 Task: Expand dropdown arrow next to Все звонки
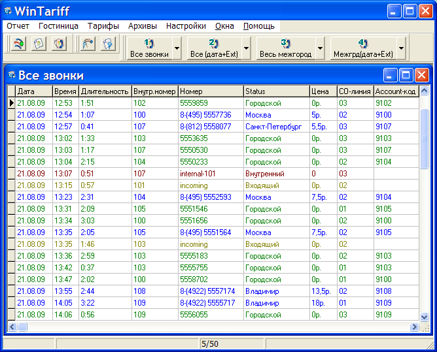coord(177,48)
